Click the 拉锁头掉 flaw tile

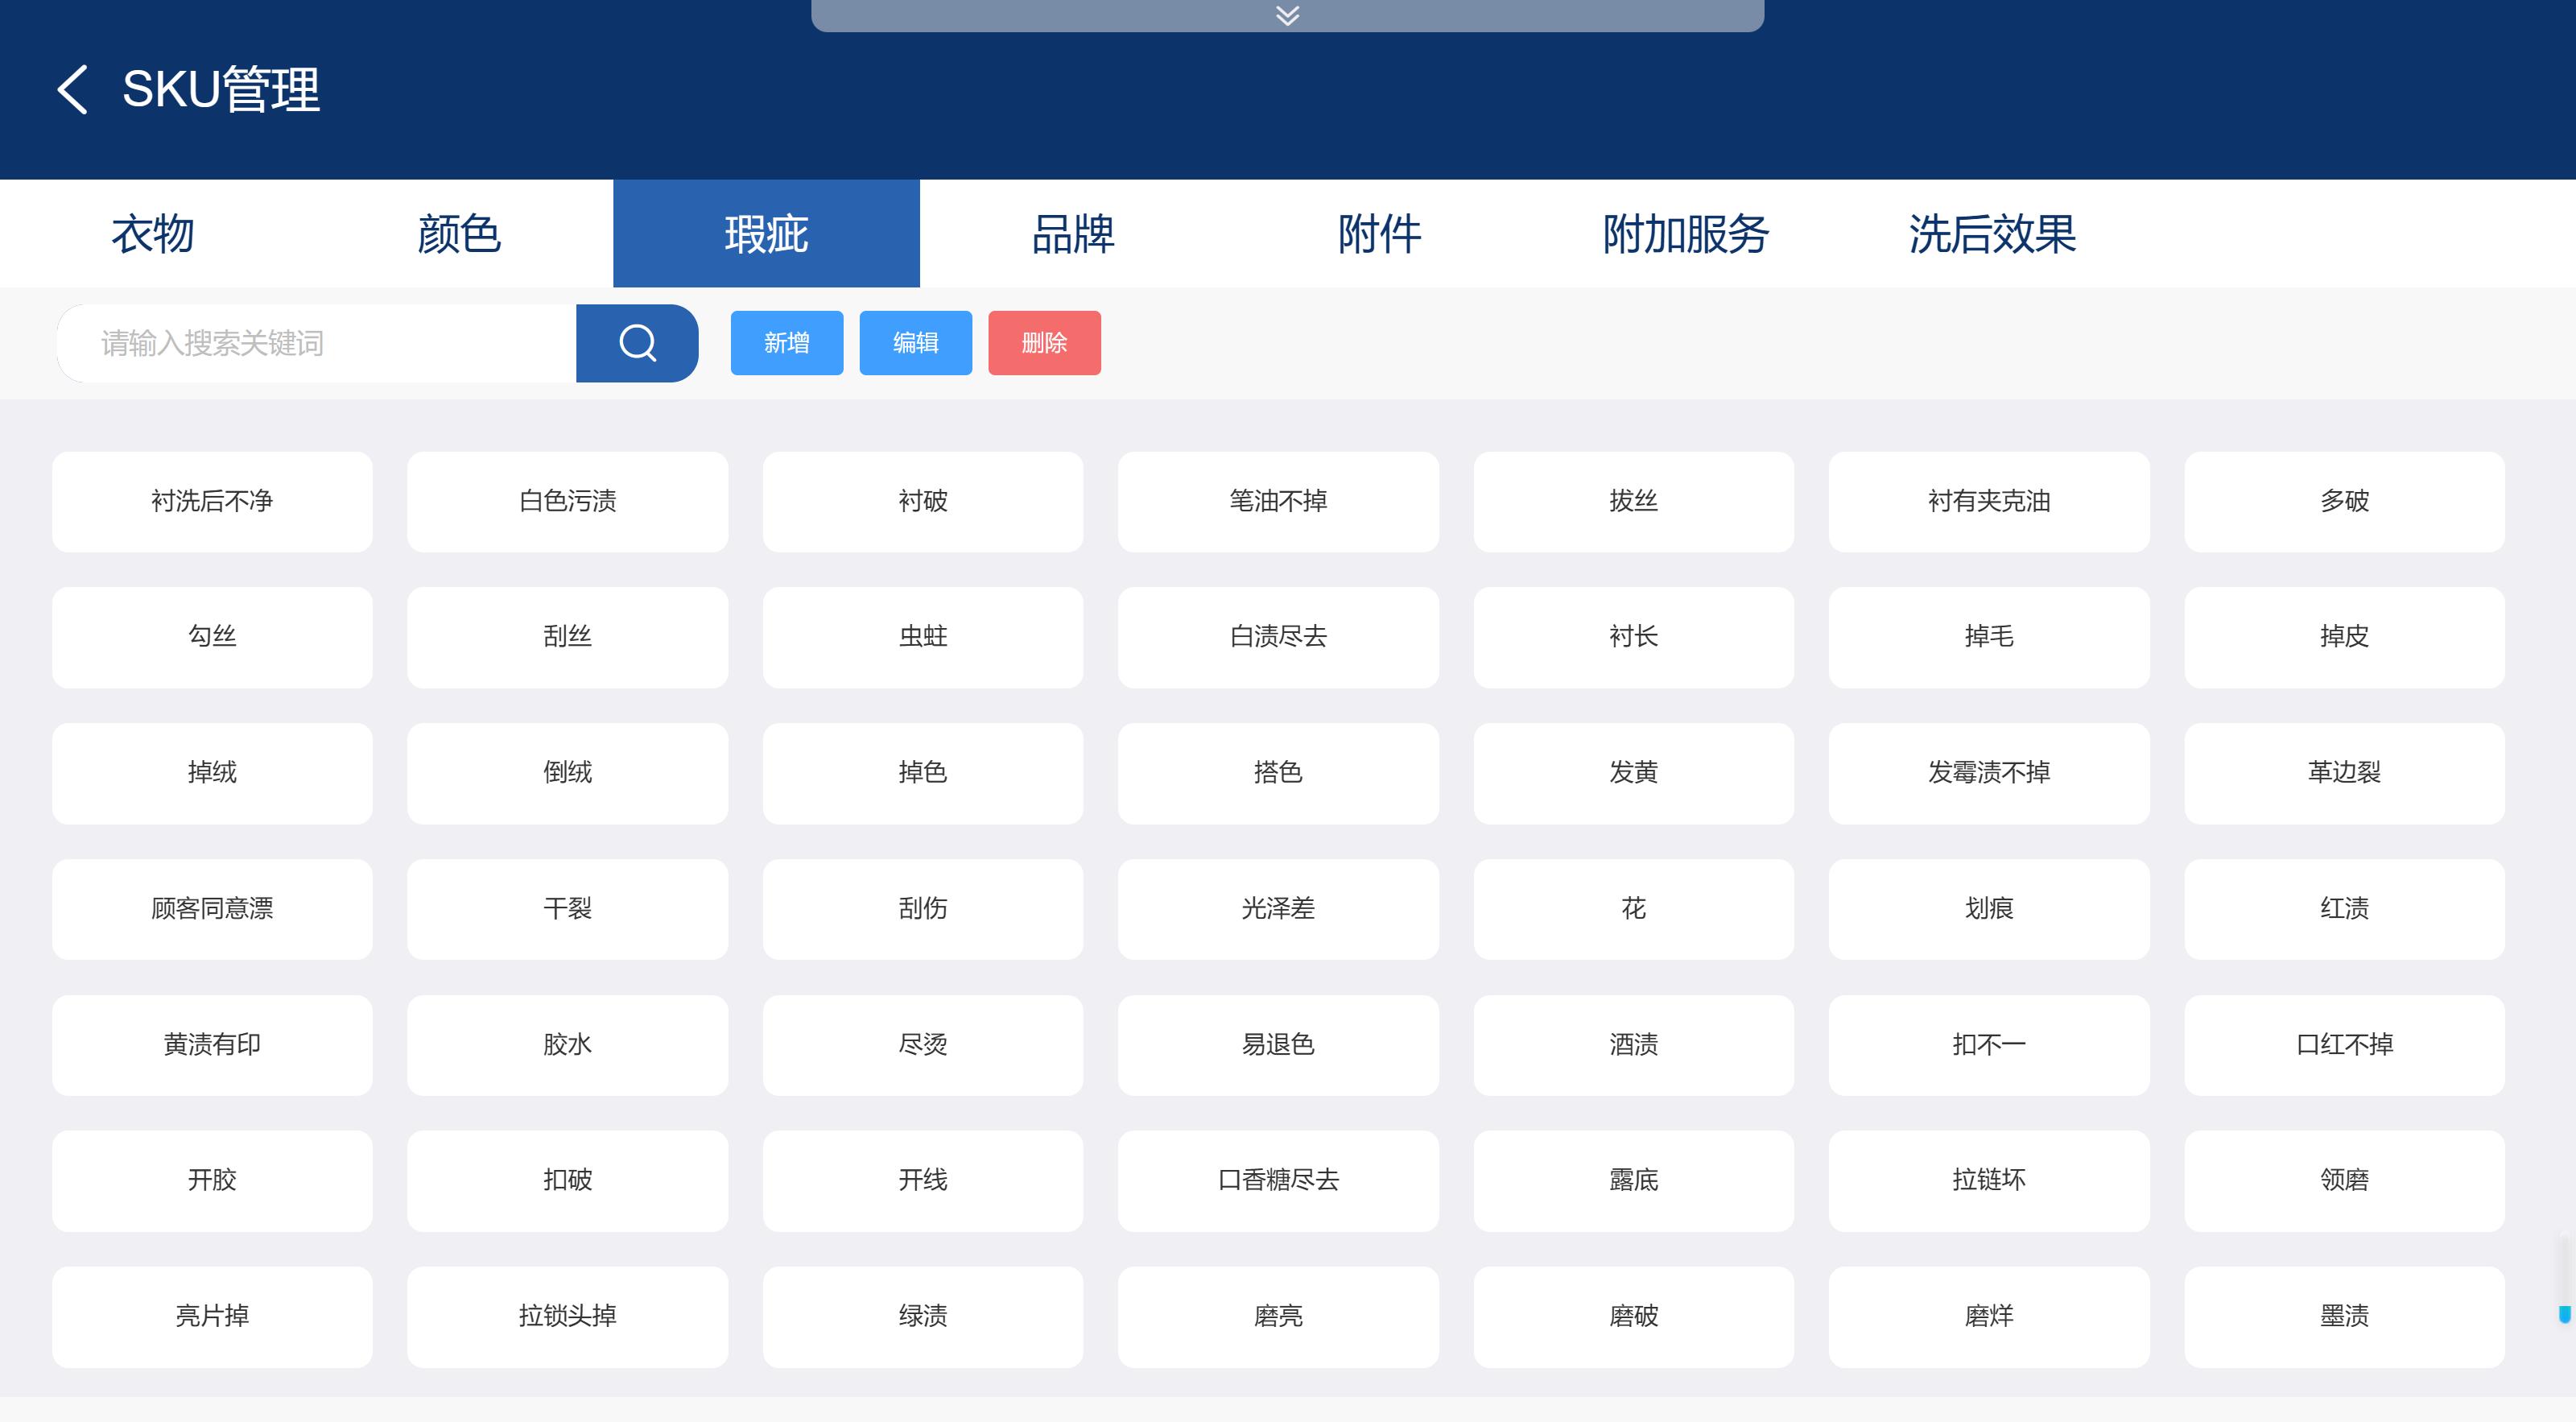click(567, 1316)
